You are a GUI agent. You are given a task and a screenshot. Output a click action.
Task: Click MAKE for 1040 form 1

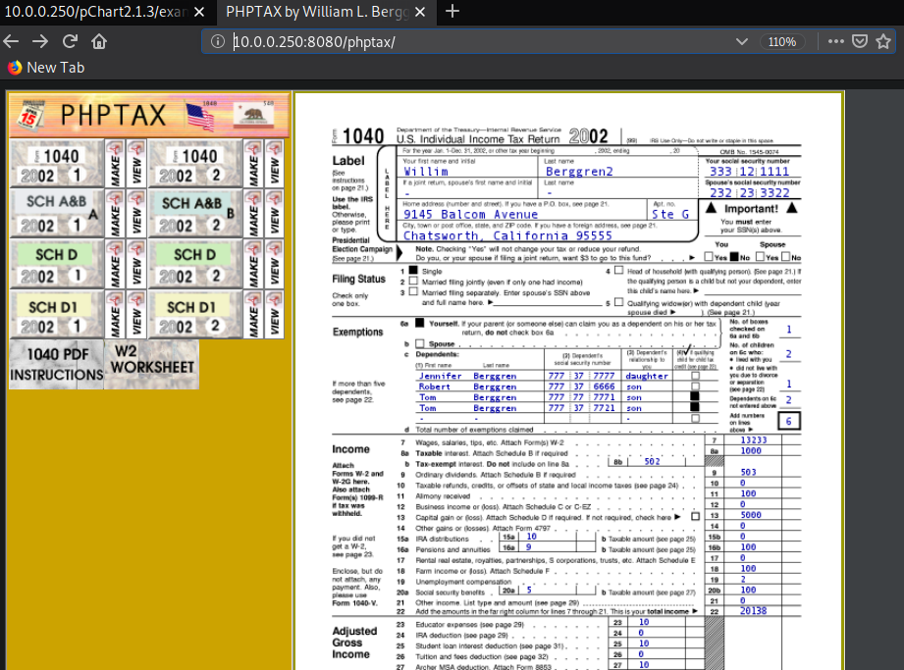pyautogui.click(x=115, y=164)
